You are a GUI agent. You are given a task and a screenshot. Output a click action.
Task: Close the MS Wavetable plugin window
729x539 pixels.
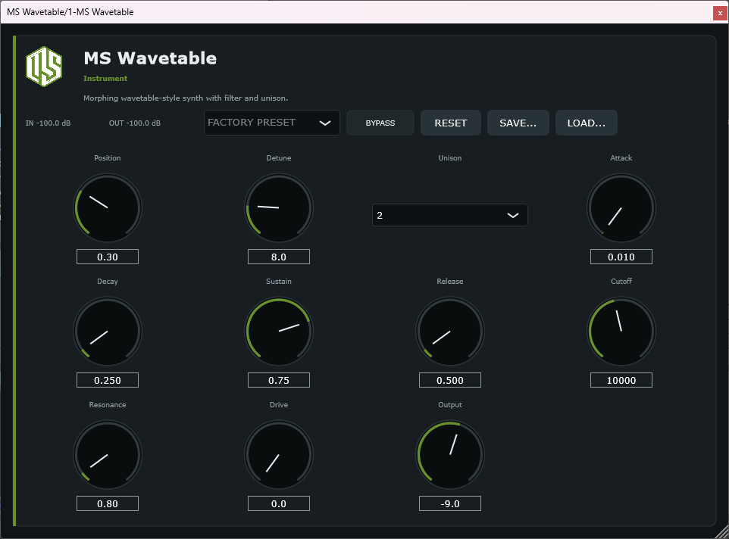pyautogui.click(x=720, y=13)
